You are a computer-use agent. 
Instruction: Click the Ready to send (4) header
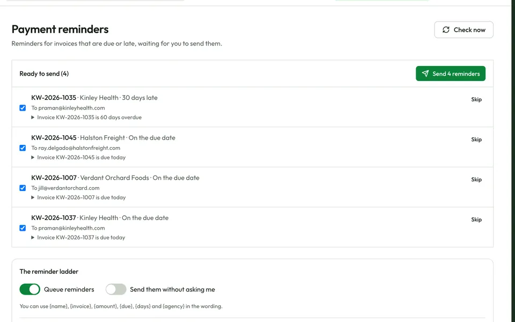click(x=44, y=74)
